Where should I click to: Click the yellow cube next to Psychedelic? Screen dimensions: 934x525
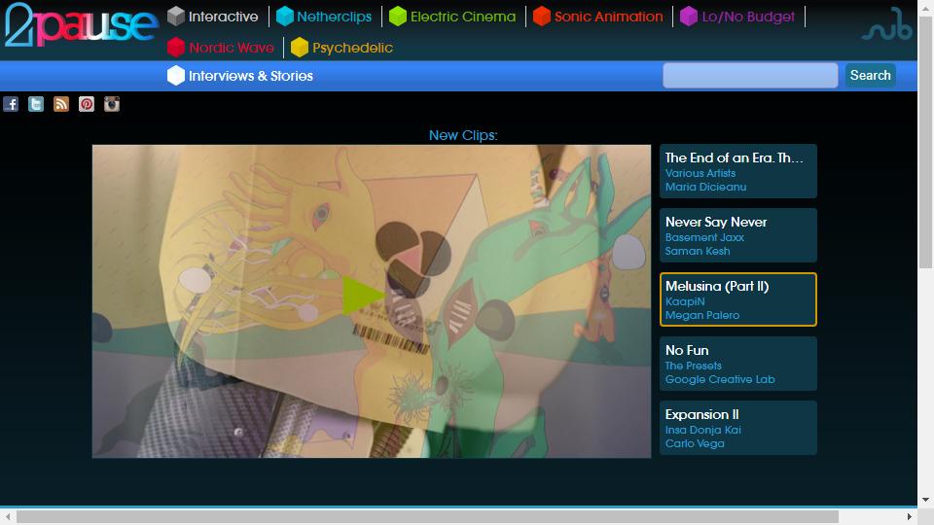coord(299,47)
